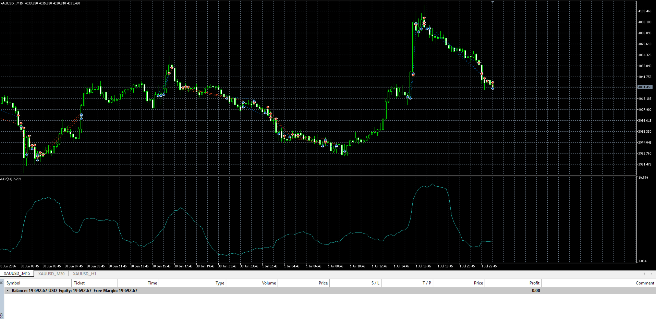
Task: Select the Balance 19 692.67 USD summary row
Action: click(330, 291)
